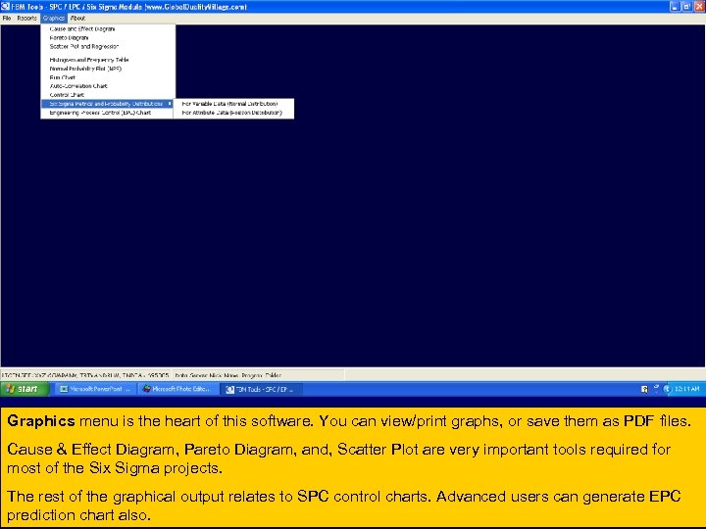
Task: Click the Windows Start button
Action: pos(25,389)
